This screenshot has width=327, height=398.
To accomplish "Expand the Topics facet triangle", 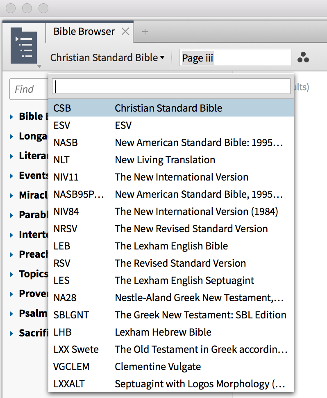I will 11,274.
